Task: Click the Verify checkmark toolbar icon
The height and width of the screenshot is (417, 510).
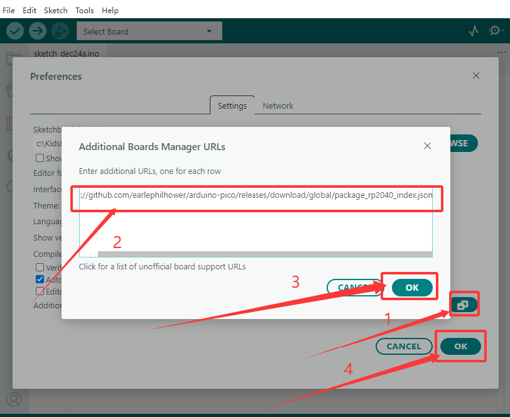Action: (15, 31)
